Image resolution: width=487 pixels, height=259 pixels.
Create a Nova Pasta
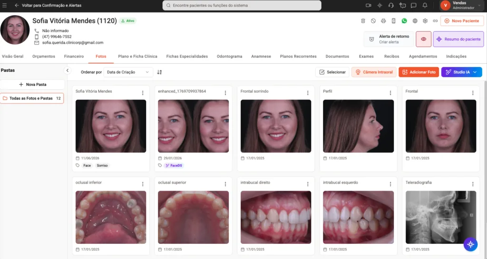coord(32,84)
